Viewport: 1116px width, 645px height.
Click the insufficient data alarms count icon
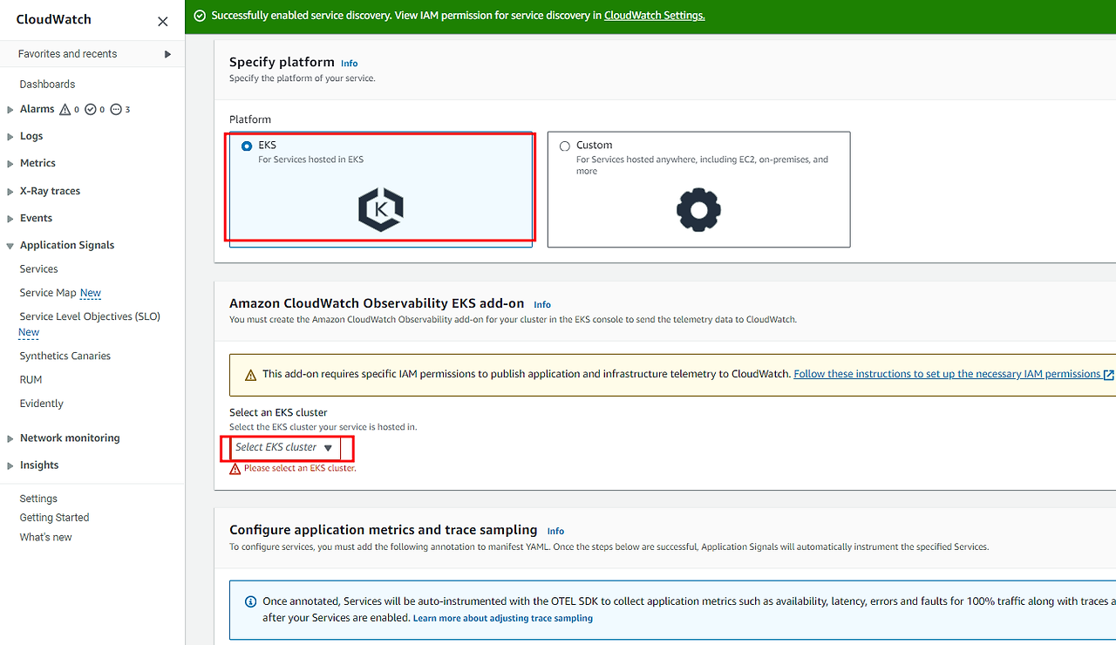click(116, 110)
